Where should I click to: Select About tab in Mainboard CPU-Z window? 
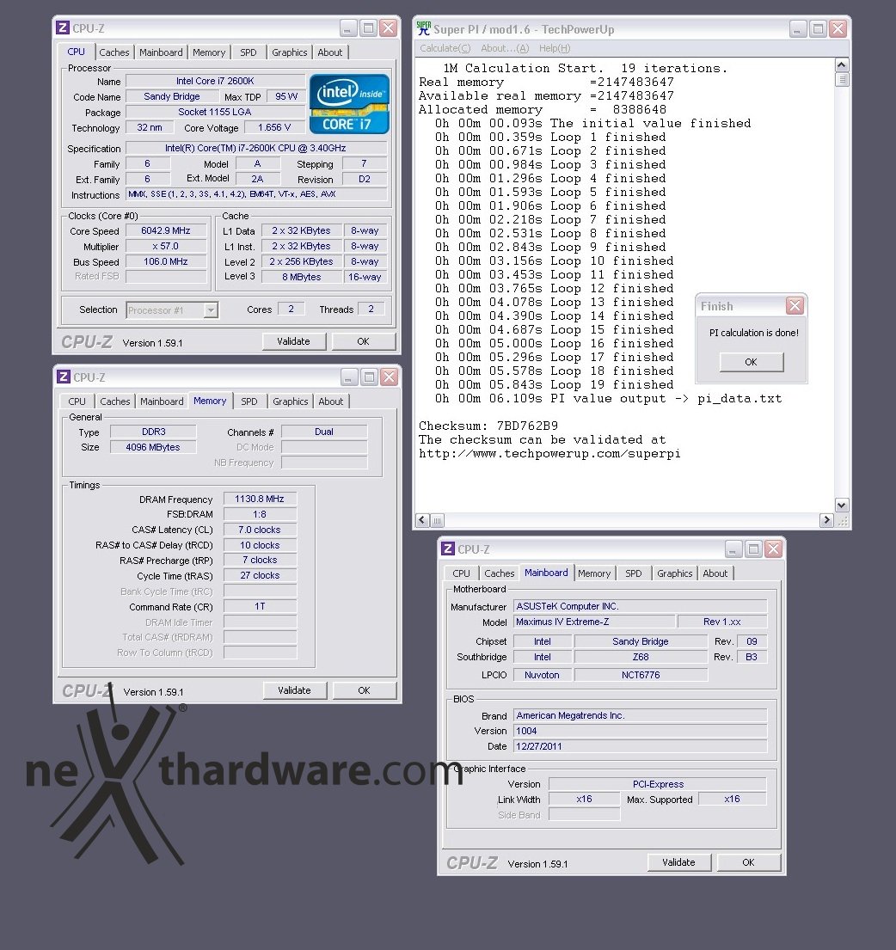point(715,573)
